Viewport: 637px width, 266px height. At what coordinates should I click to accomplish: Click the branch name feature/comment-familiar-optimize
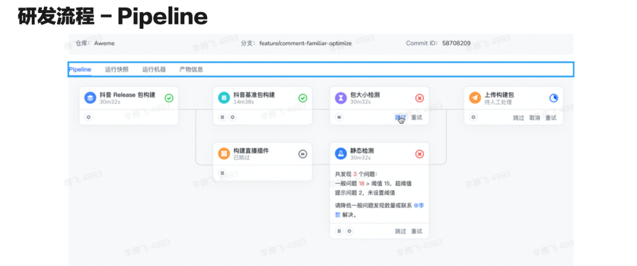(306, 43)
